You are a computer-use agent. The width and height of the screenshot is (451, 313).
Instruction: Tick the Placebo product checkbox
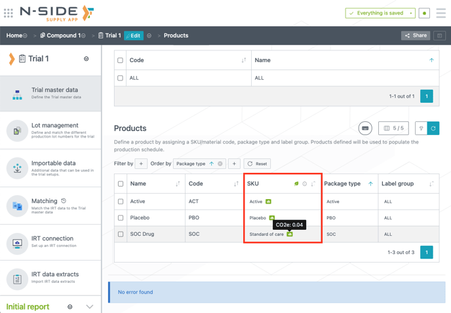coord(121,217)
